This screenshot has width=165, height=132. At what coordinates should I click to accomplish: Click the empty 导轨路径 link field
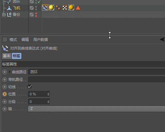click(96, 80)
